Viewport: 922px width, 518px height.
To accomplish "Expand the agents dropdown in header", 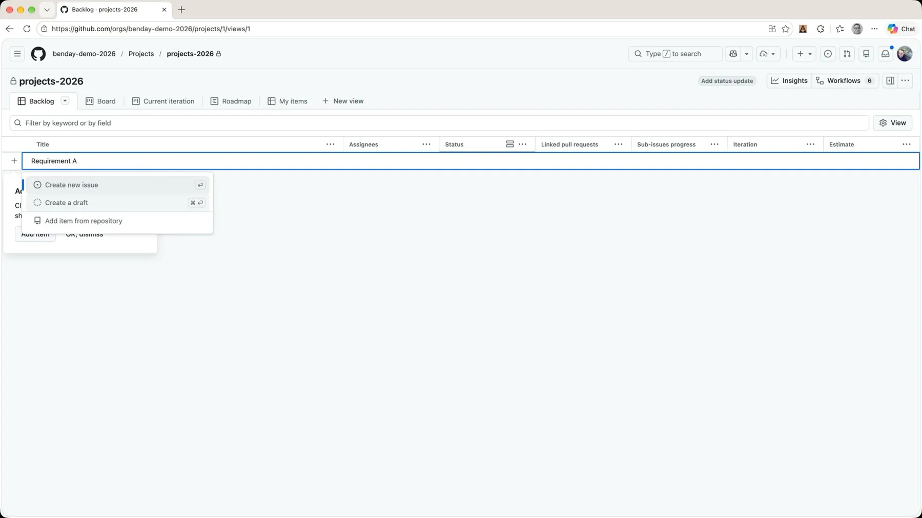I will pyautogui.click(x=768, y=54).
